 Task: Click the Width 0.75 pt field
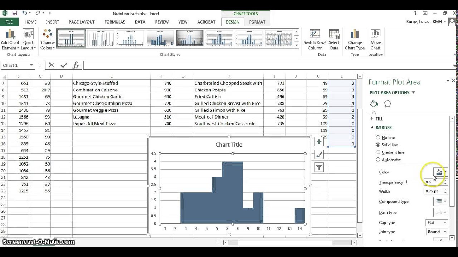(433, 191)
